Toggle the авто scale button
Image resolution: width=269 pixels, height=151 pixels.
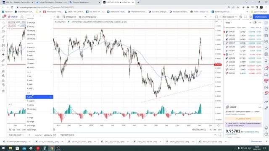[219, 130]
